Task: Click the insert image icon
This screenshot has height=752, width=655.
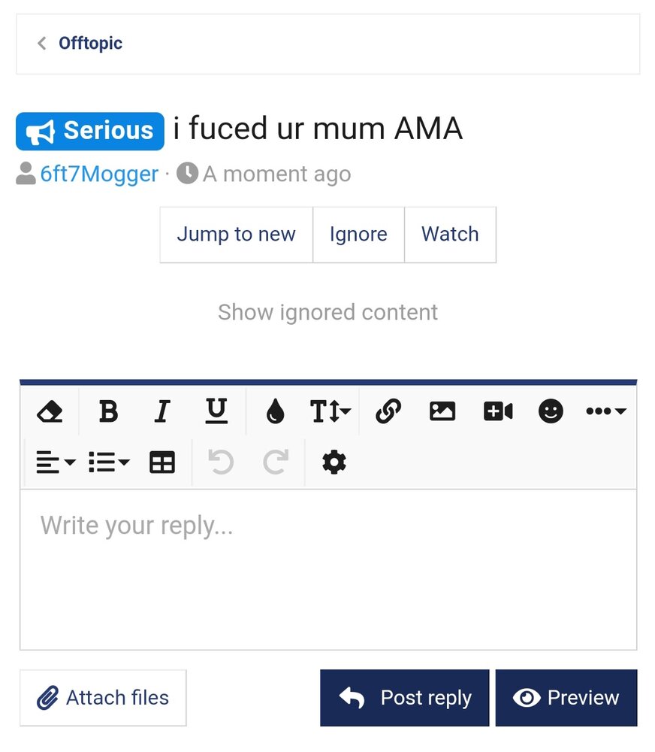Action: (442, 411)
